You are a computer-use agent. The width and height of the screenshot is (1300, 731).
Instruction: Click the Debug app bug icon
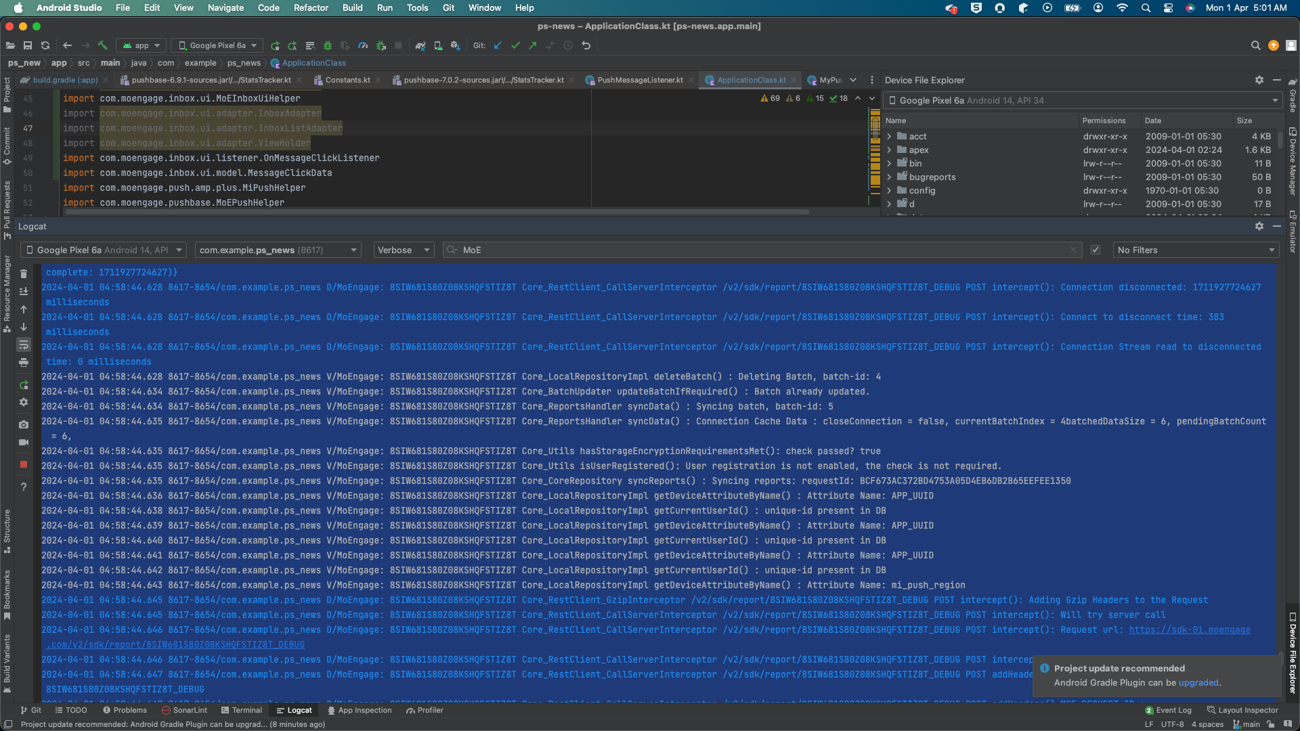click(x=328, y=45)
